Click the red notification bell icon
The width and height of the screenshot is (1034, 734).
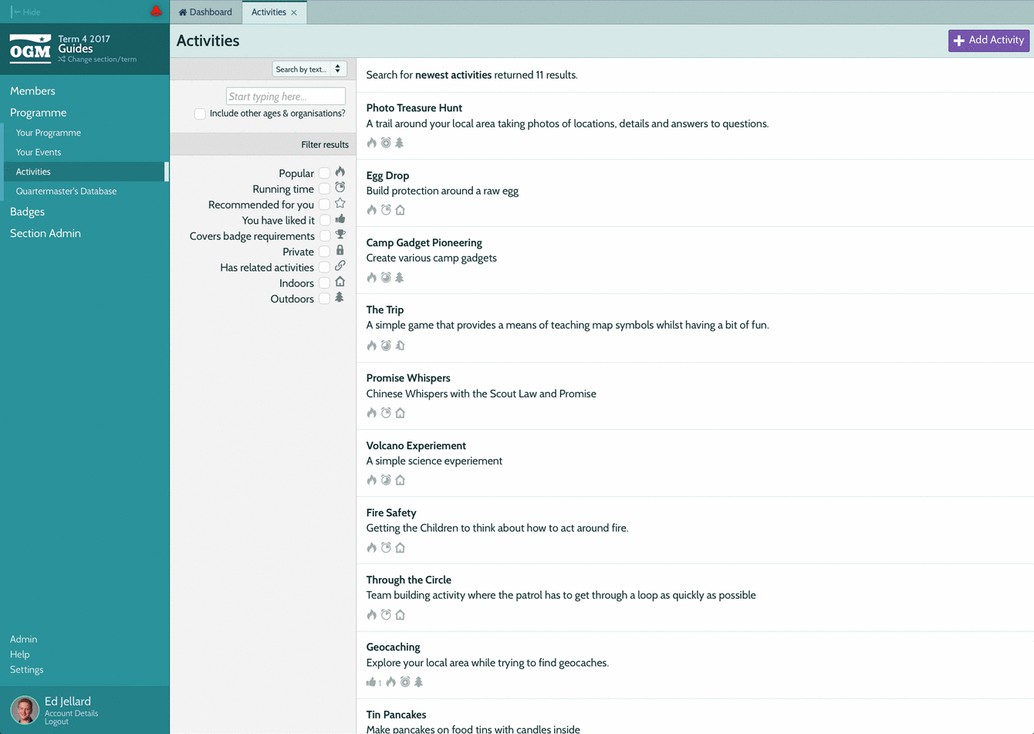tap(156, 12)
